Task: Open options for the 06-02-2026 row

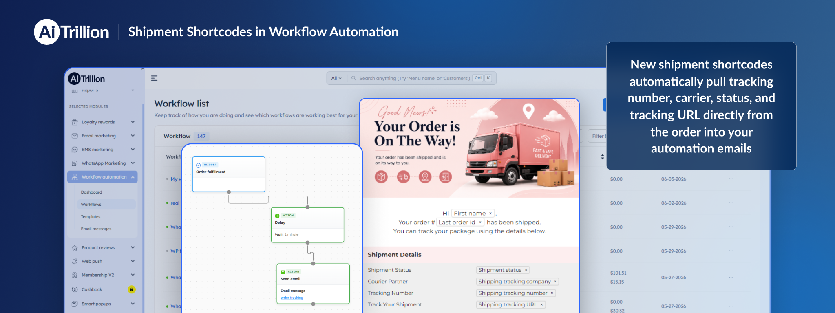Action: click(x=731, y=203)
